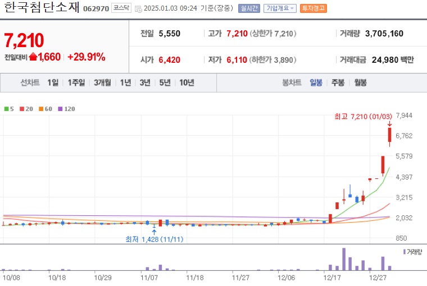Select the 10년 line chart period
Viewport: 427px width, 286px height.
187,82
